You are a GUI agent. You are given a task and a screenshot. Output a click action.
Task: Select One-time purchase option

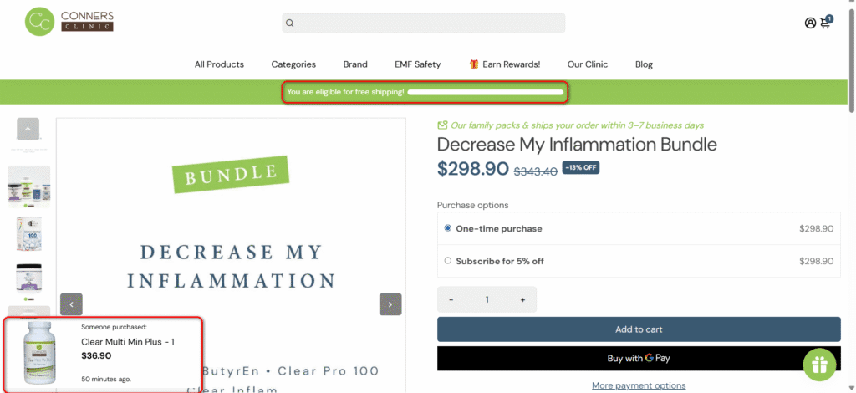point(448,228)
